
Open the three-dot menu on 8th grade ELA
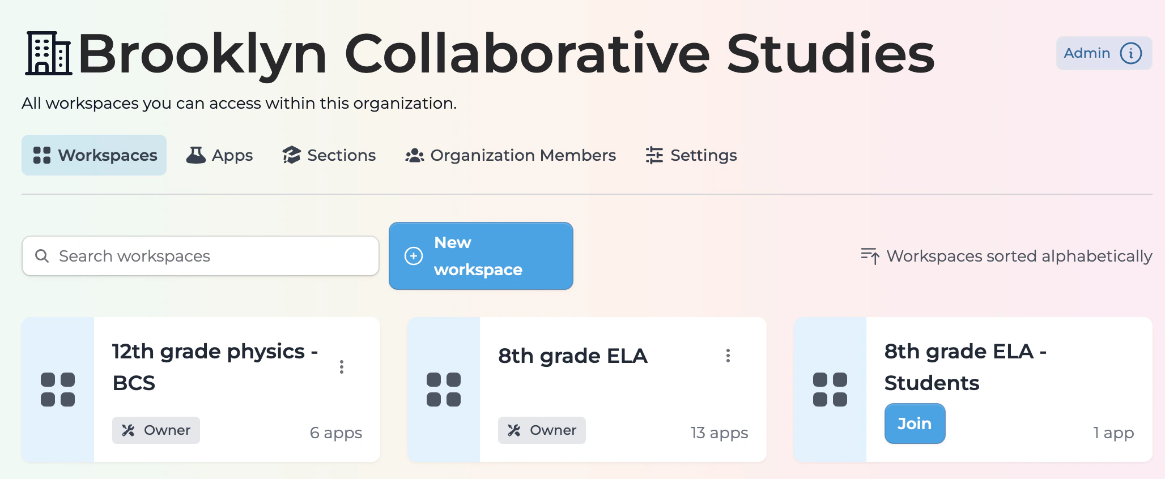[x=728, y=356]
